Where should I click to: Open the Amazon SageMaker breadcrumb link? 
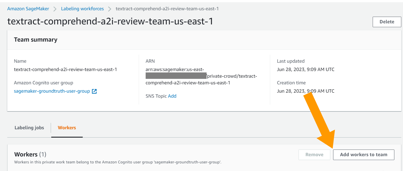[x=28, y=9]
